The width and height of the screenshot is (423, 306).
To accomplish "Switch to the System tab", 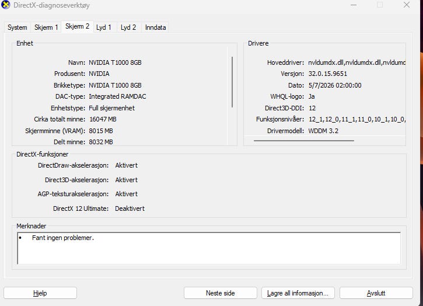I will click(18, 27).
